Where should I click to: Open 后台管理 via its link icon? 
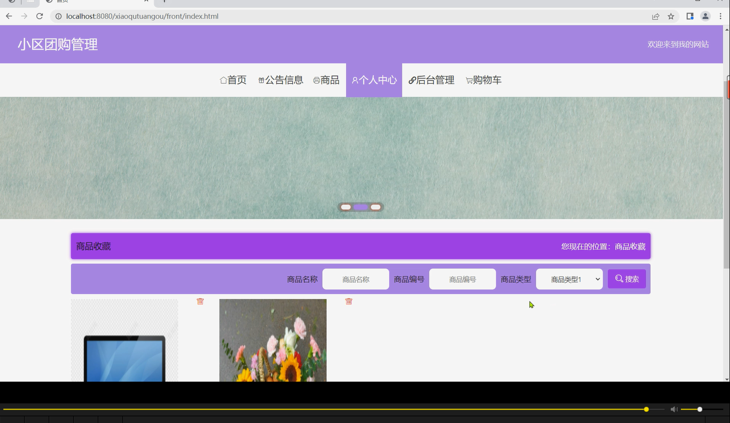[412, 80]
